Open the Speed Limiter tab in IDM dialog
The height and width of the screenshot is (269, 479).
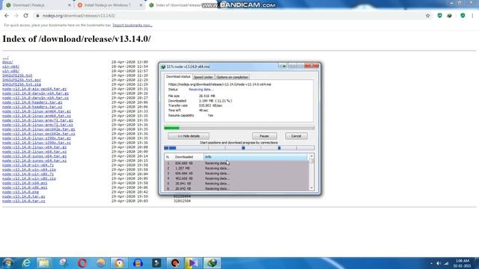click(203, 77)
